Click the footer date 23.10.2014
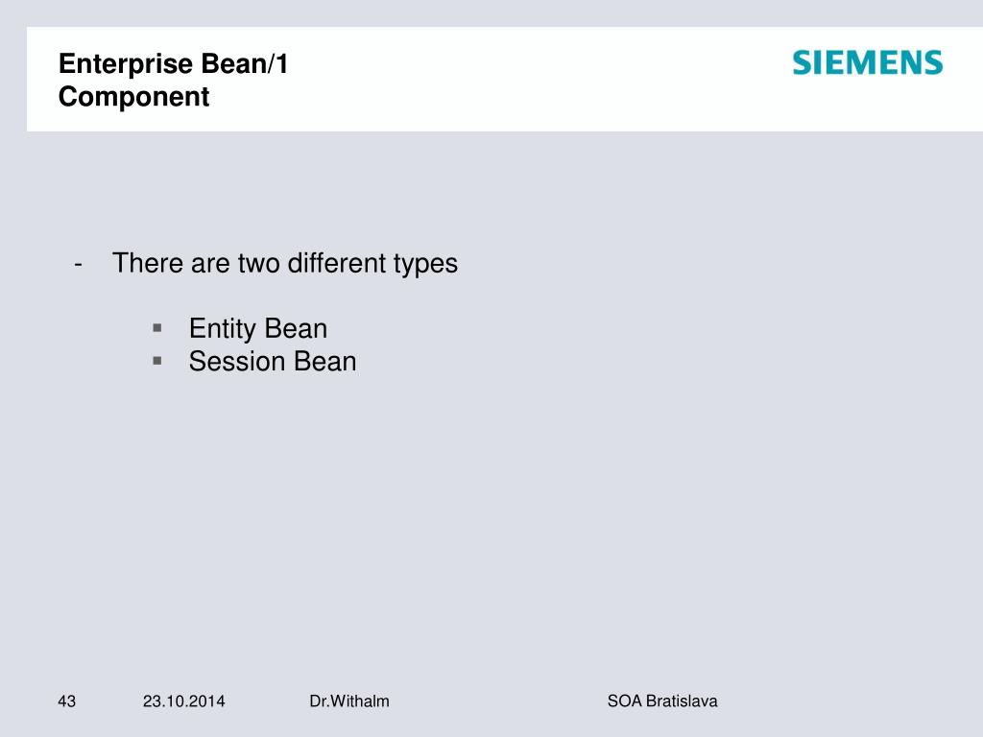Image resolution: width=983 pixels, height=737 pixels. coord(183,701)
